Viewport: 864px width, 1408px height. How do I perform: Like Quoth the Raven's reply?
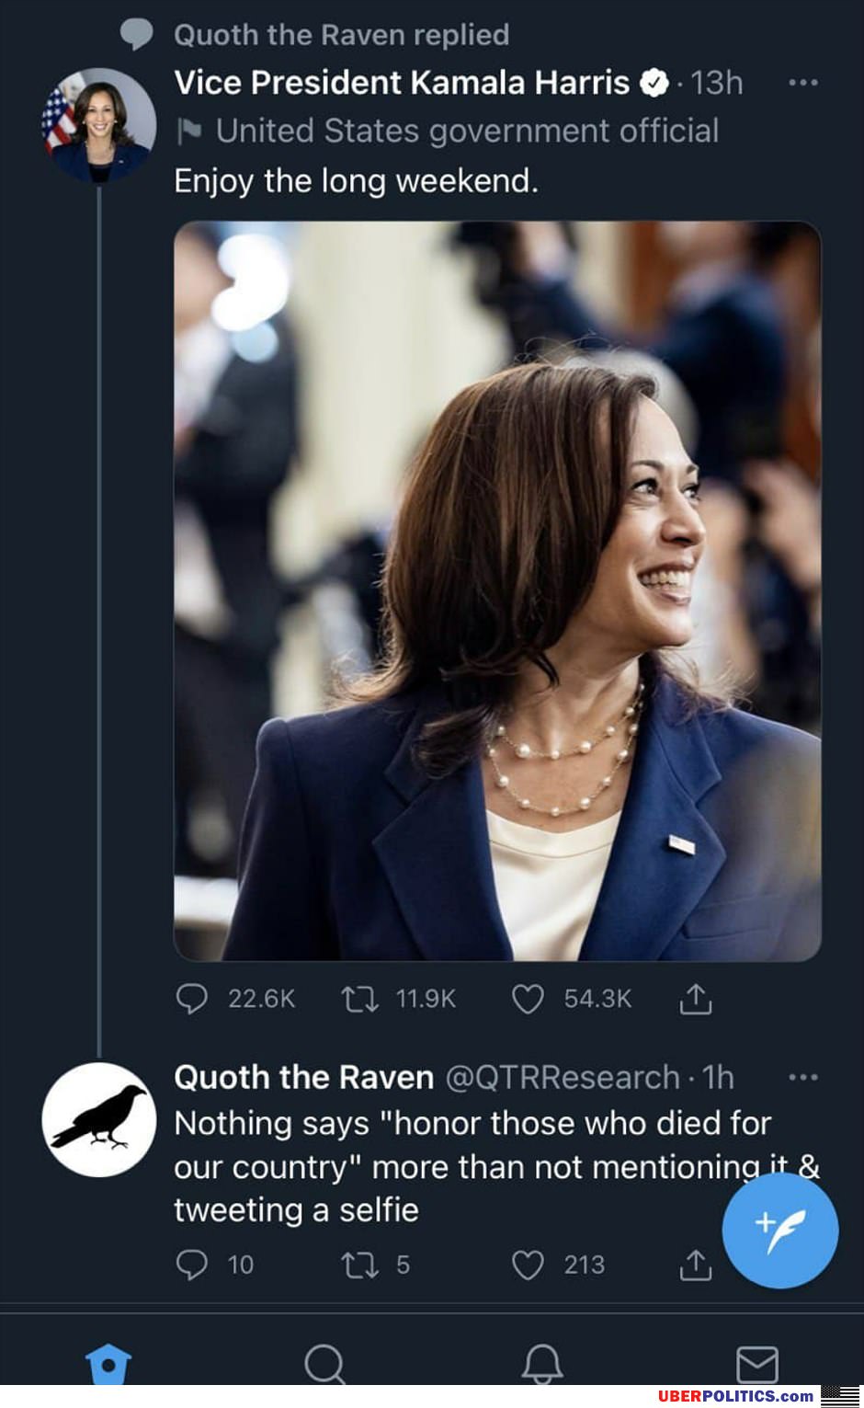tap(528, 1265)
